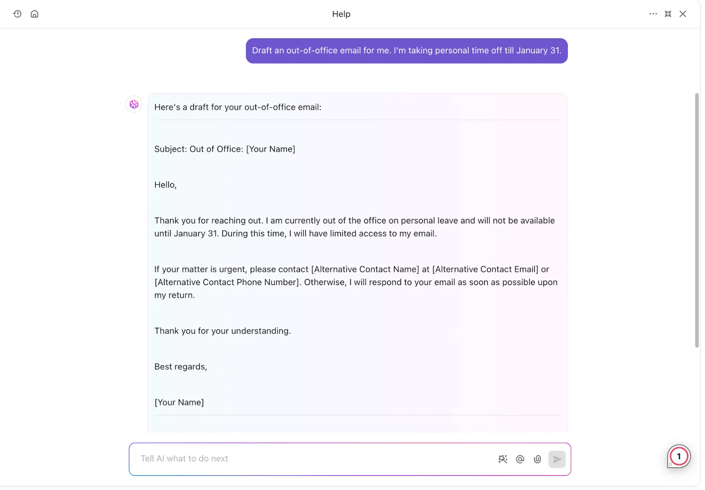
Task: Click the 'Thank you for your understanding' line
Action: pos(223,331)
